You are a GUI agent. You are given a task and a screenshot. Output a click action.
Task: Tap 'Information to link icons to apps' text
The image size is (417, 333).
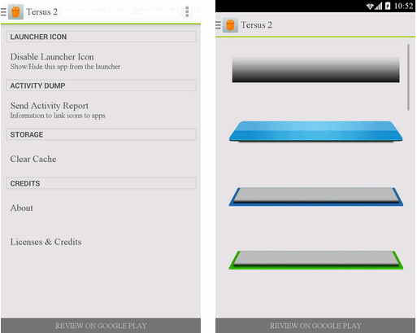58,116
